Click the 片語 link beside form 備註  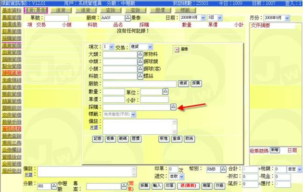click(93, 128)
